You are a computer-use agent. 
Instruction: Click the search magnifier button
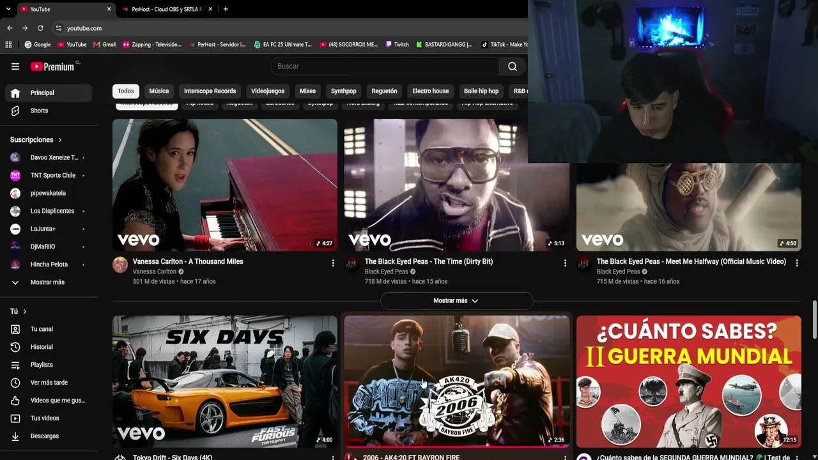(x=513, y=66)
